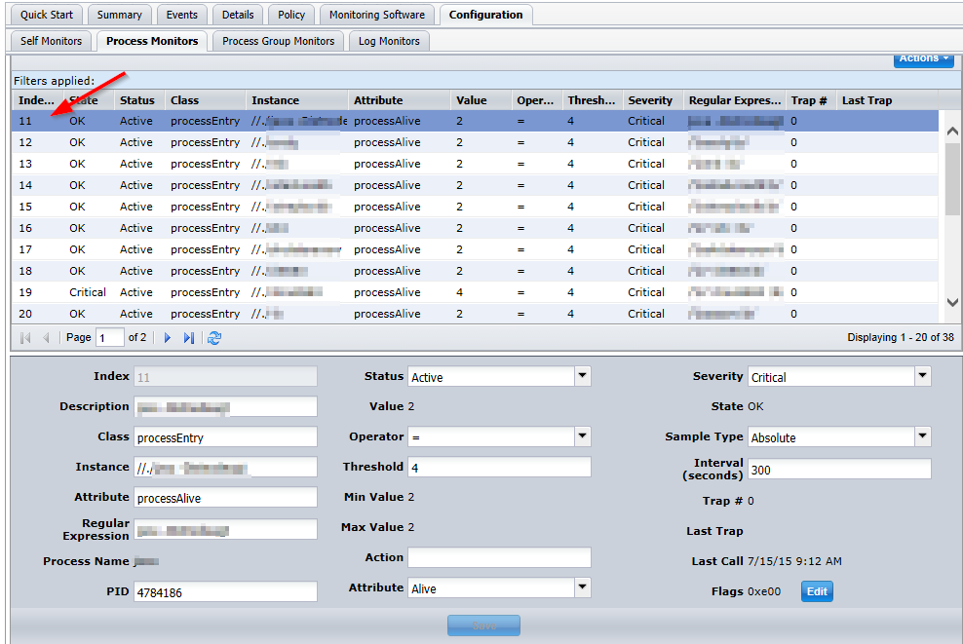Select row with index 14
The height and width of the screenshot is (644, 963).
475,185
